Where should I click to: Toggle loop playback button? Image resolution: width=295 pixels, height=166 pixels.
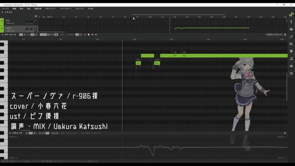81,35
